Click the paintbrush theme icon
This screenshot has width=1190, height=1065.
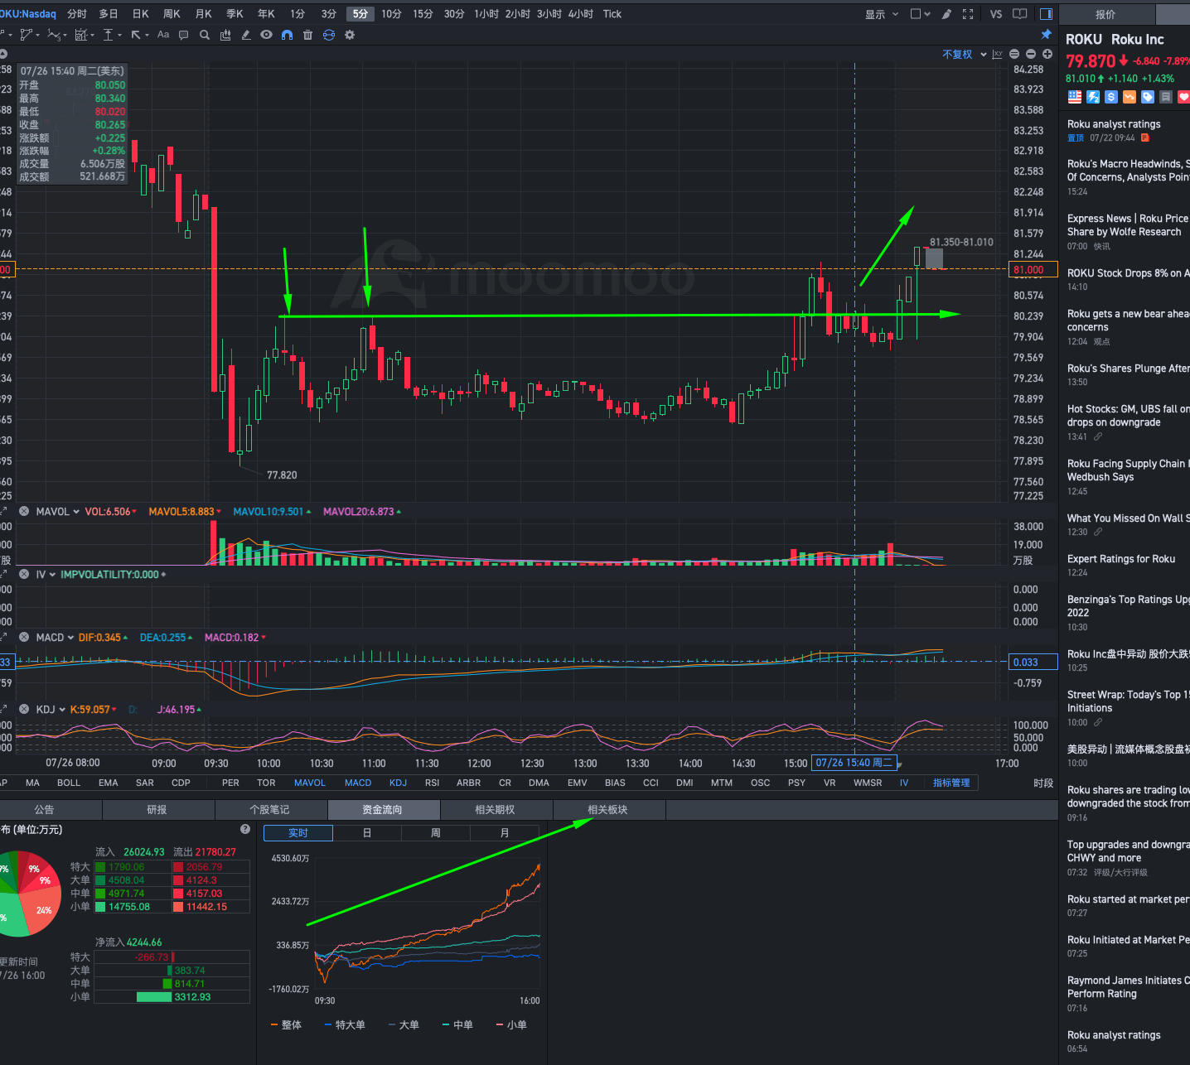[946, 14]
